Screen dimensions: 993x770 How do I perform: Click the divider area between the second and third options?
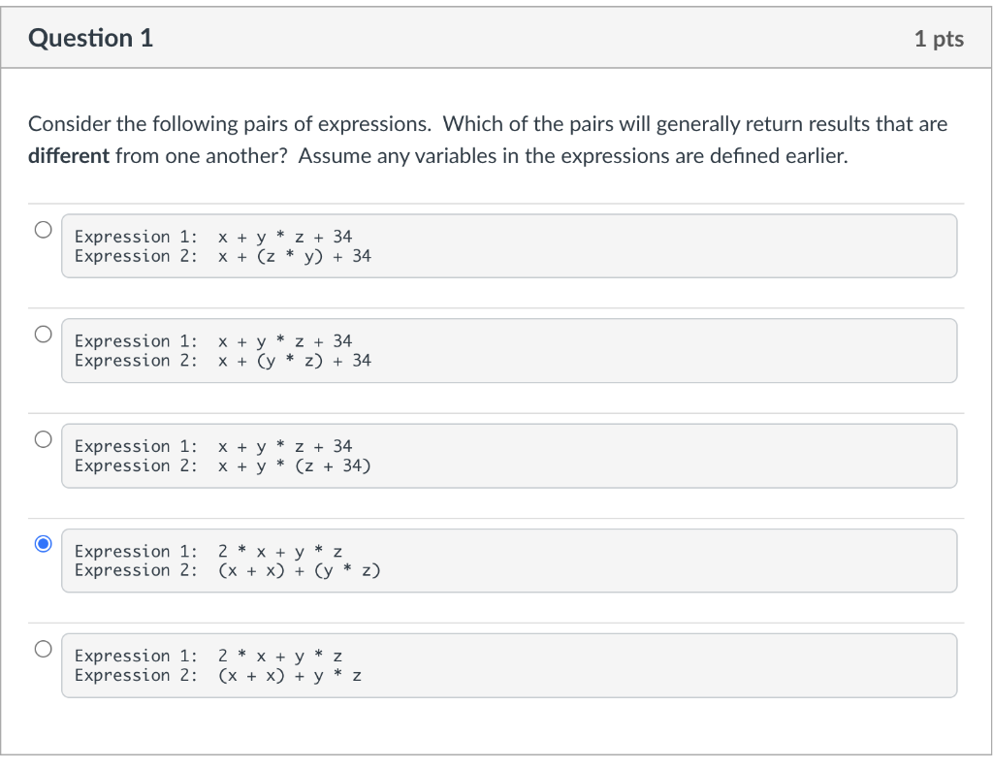point(496,409)
